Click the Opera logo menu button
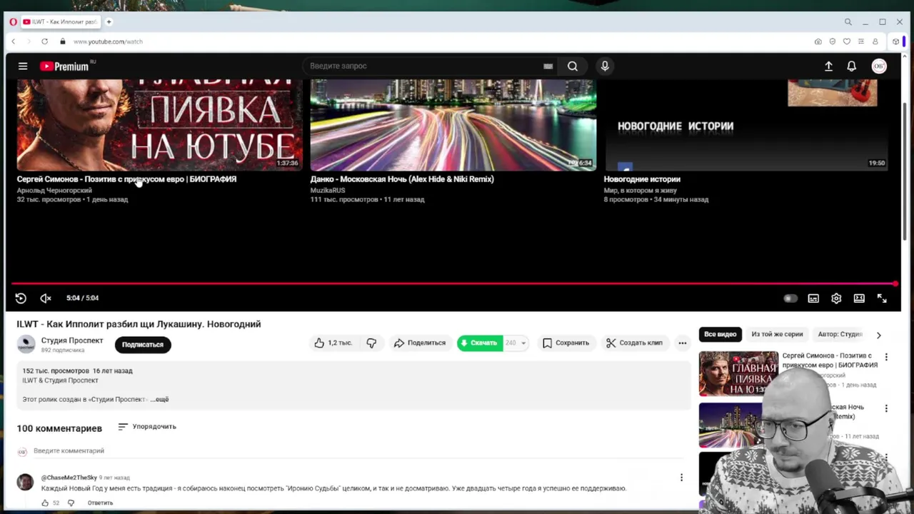 coord(13,22)
